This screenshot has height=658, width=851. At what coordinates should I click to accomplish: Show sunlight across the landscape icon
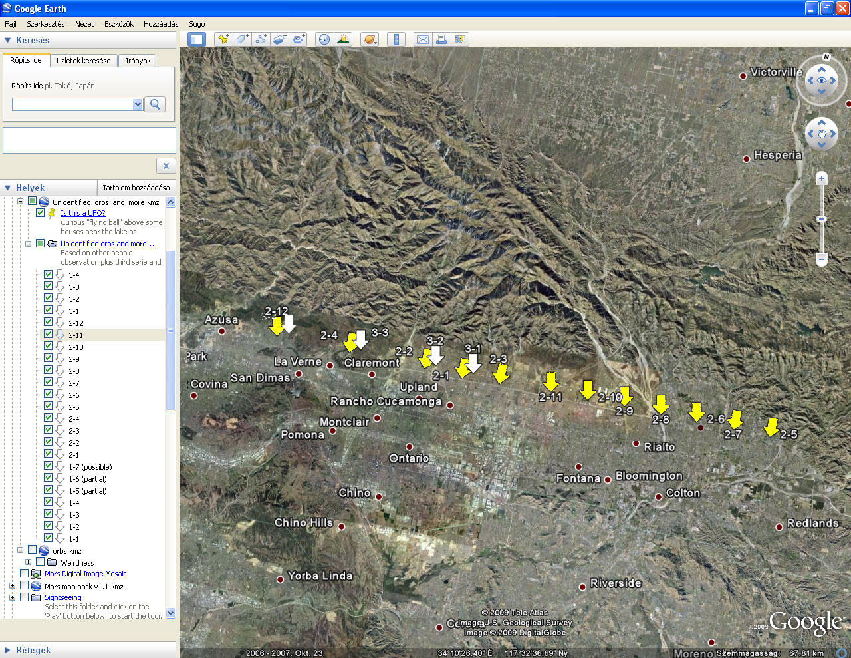click(343, 39)
